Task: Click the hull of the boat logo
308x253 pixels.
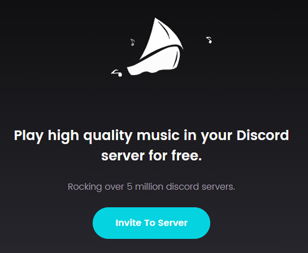Action: coord(153,62)
